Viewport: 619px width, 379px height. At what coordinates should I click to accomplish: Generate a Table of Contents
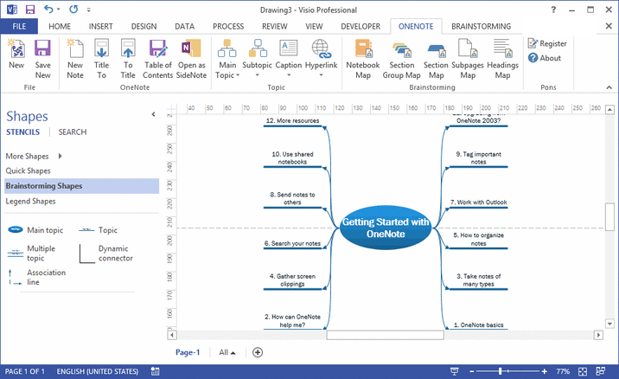point(157,59)
